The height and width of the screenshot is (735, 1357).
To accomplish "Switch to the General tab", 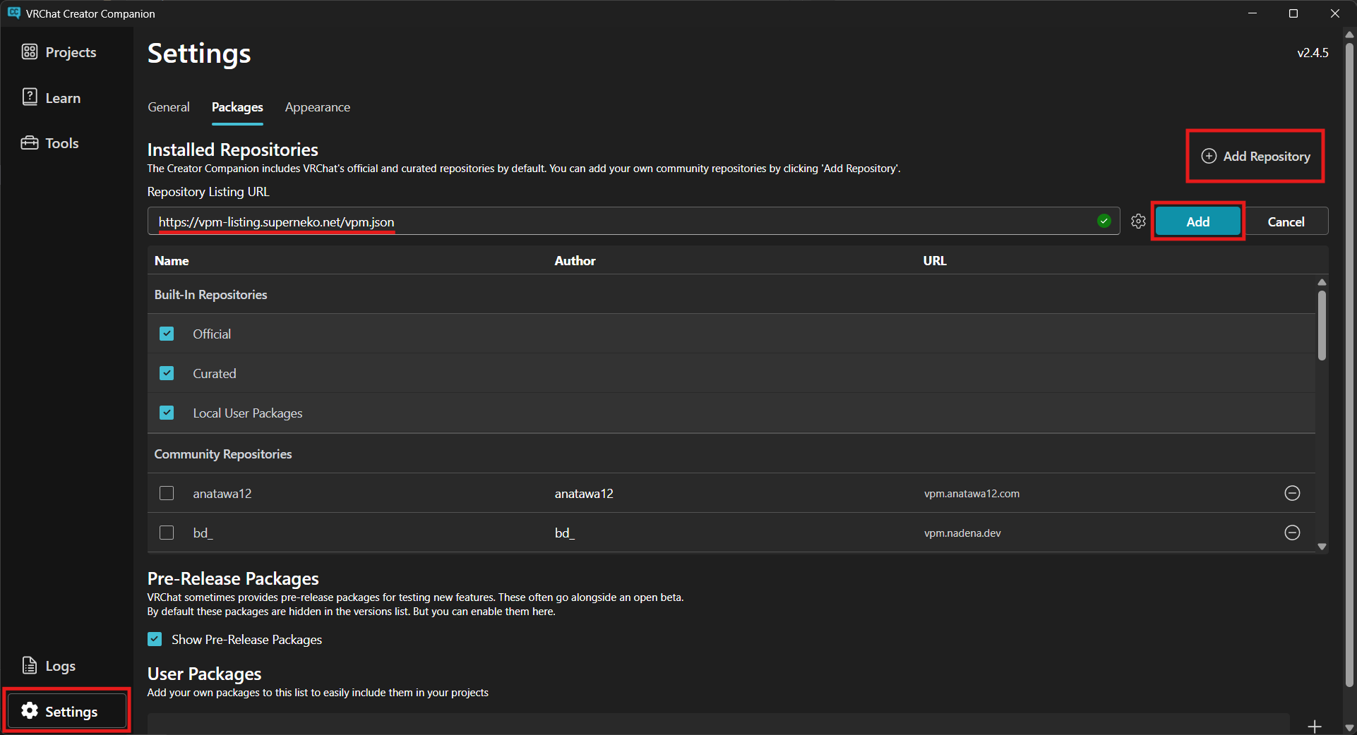I will pyautogui.click(x=169, y=107).
